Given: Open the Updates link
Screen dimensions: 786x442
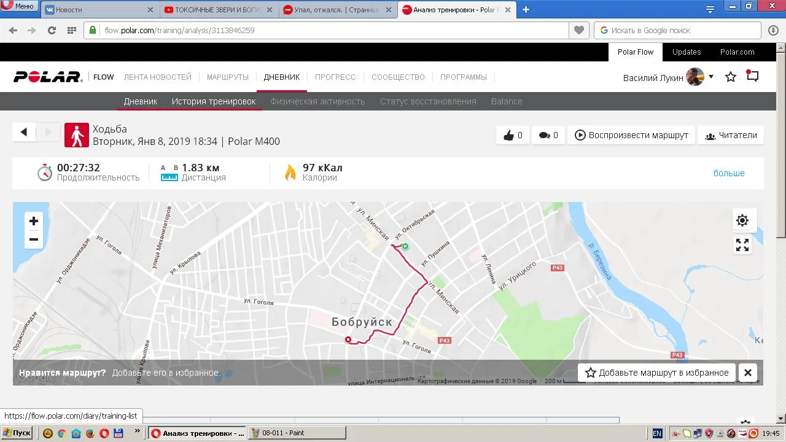Looking at the screenshot, I should click(x=687, y=52).
